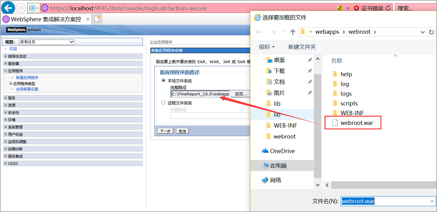
Task: Expand the 服务器 section
Action: [5, 64]
